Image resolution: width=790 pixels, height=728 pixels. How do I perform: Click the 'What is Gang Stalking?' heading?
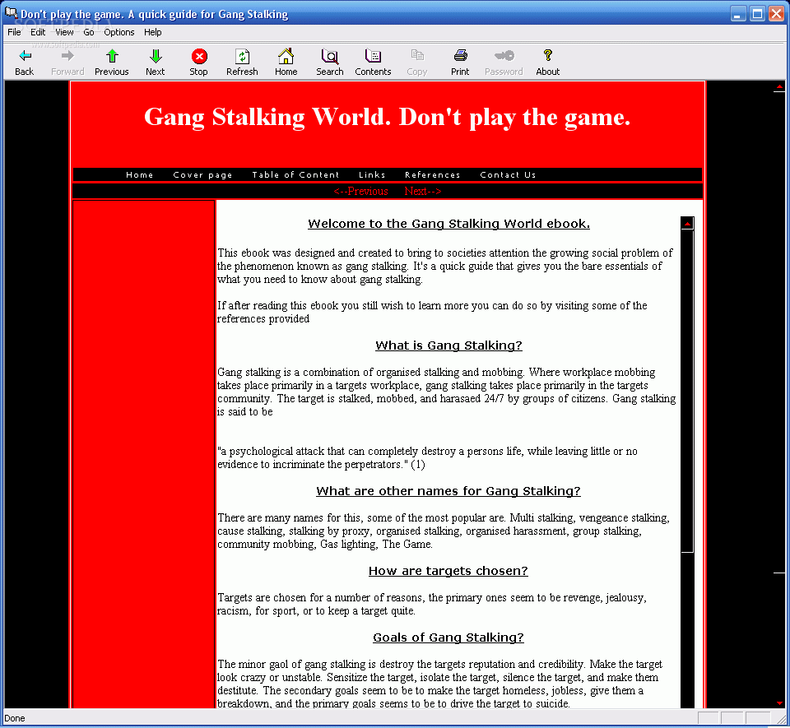click(449, 345)
